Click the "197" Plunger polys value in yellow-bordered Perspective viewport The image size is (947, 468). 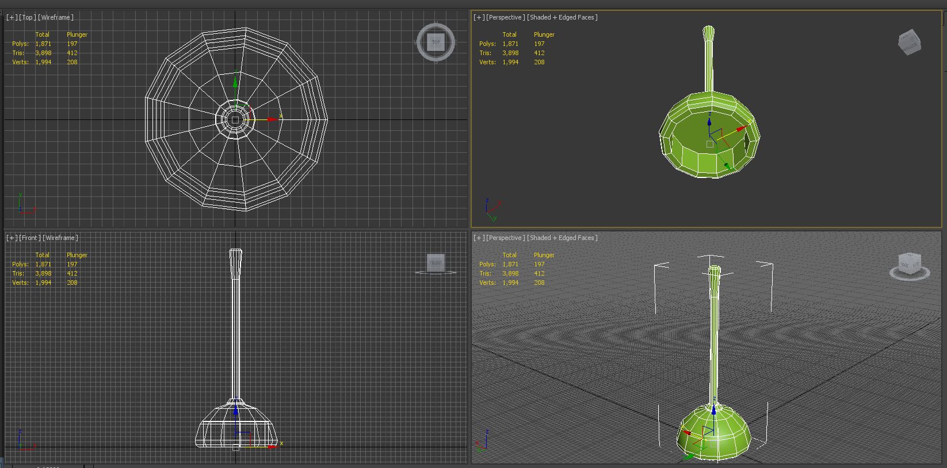coord(539,44)
